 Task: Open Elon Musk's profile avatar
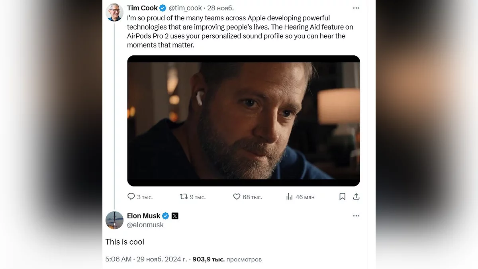[x=114, y=220]
